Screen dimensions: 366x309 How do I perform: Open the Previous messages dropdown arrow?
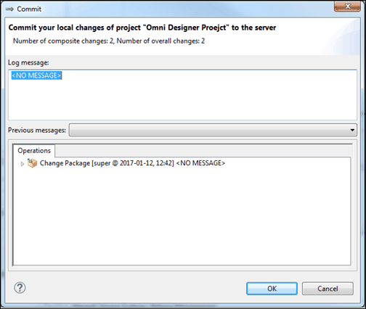coord(352,131)
